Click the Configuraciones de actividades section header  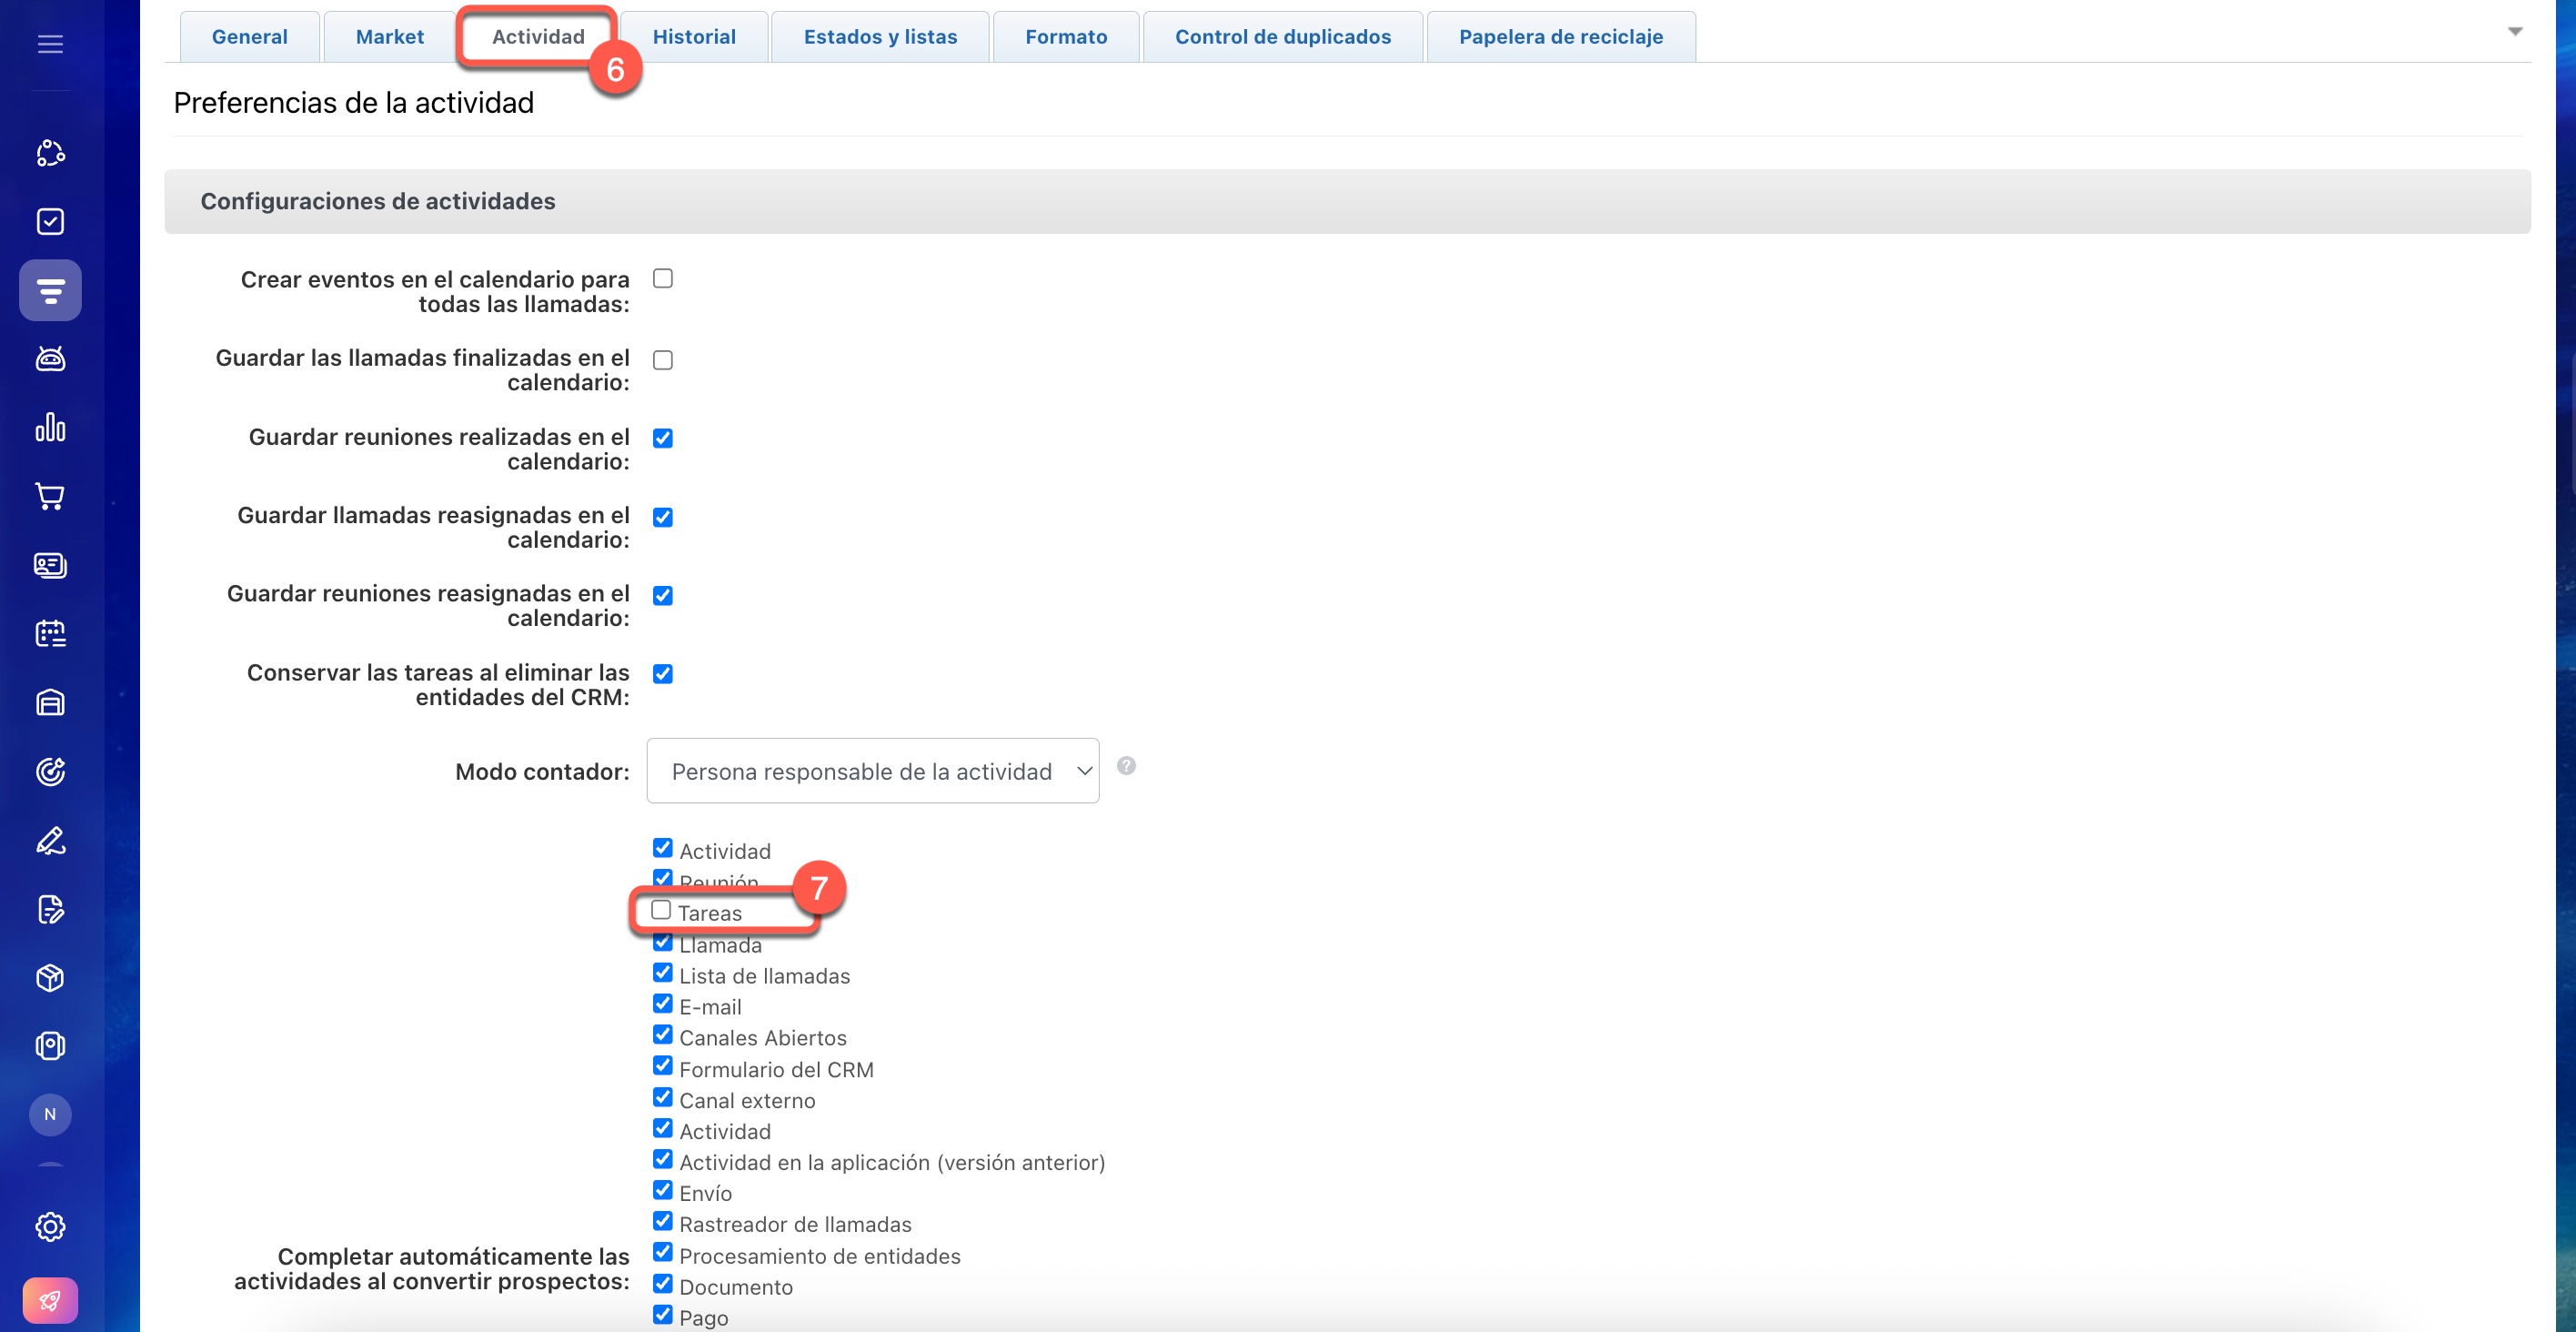coord(378,201)
